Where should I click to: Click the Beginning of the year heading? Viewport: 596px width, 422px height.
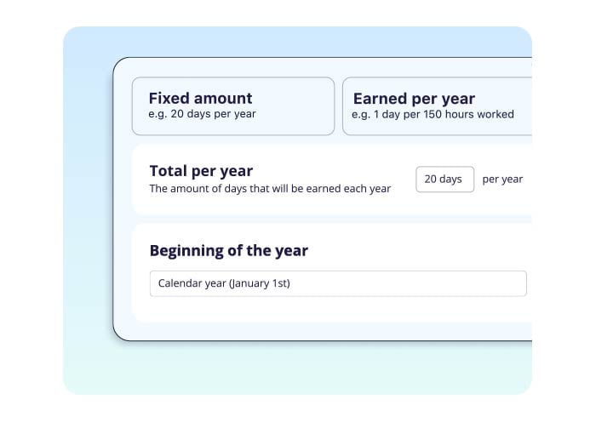pos(228,250)
